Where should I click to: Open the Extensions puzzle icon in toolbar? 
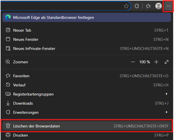pos(137,6)
